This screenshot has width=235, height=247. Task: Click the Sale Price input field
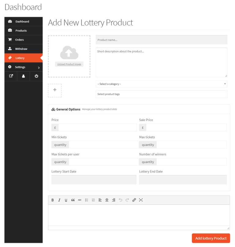point(186,127)
